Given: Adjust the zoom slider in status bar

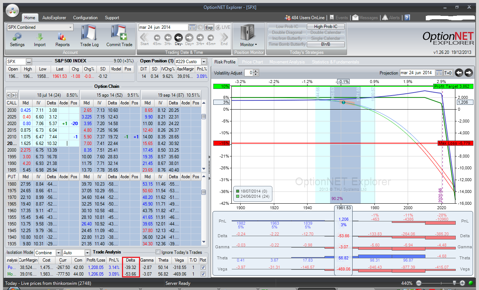Looking at the screenshot, I should pyautogui.click(x=454, y=283).
